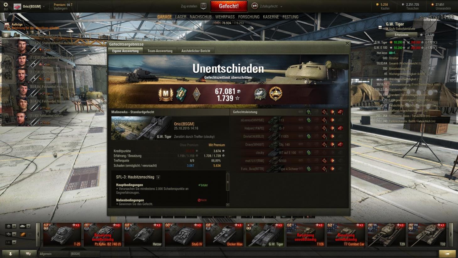
Task: Click the platoon create shield icon
Action: click(x=203, y=6)
